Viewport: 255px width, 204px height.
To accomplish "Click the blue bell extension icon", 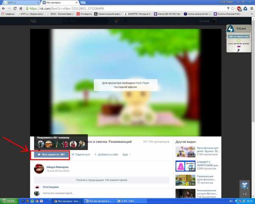I will [245, 8].
